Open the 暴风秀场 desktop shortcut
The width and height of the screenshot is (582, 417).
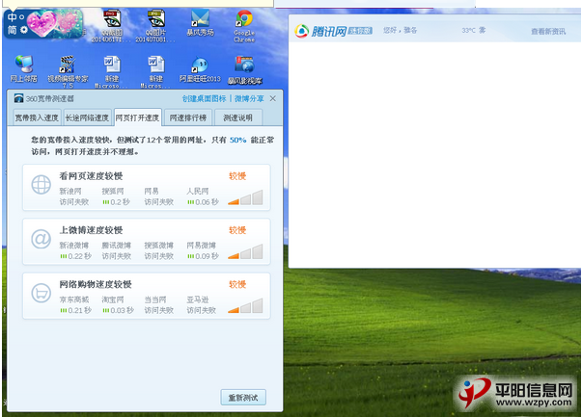point(200,22)
